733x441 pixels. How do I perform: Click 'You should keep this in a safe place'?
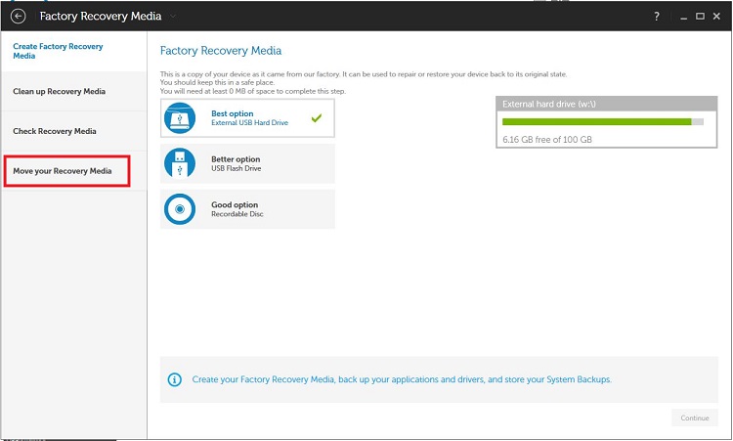point(217,82)
